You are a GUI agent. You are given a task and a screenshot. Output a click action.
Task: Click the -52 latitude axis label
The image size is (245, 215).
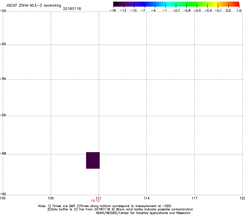[3, 44]
